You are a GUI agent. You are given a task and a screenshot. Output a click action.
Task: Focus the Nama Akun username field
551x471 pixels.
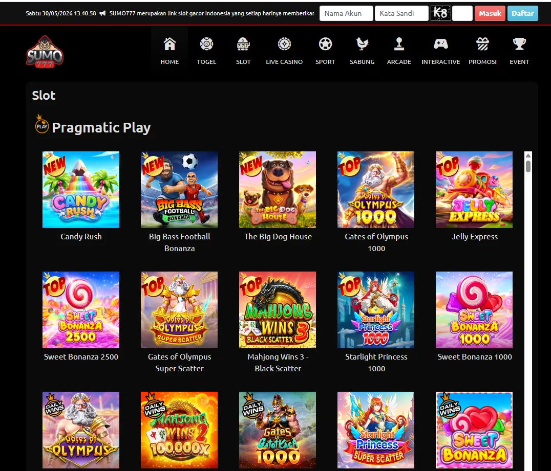(x=346, y=13)
